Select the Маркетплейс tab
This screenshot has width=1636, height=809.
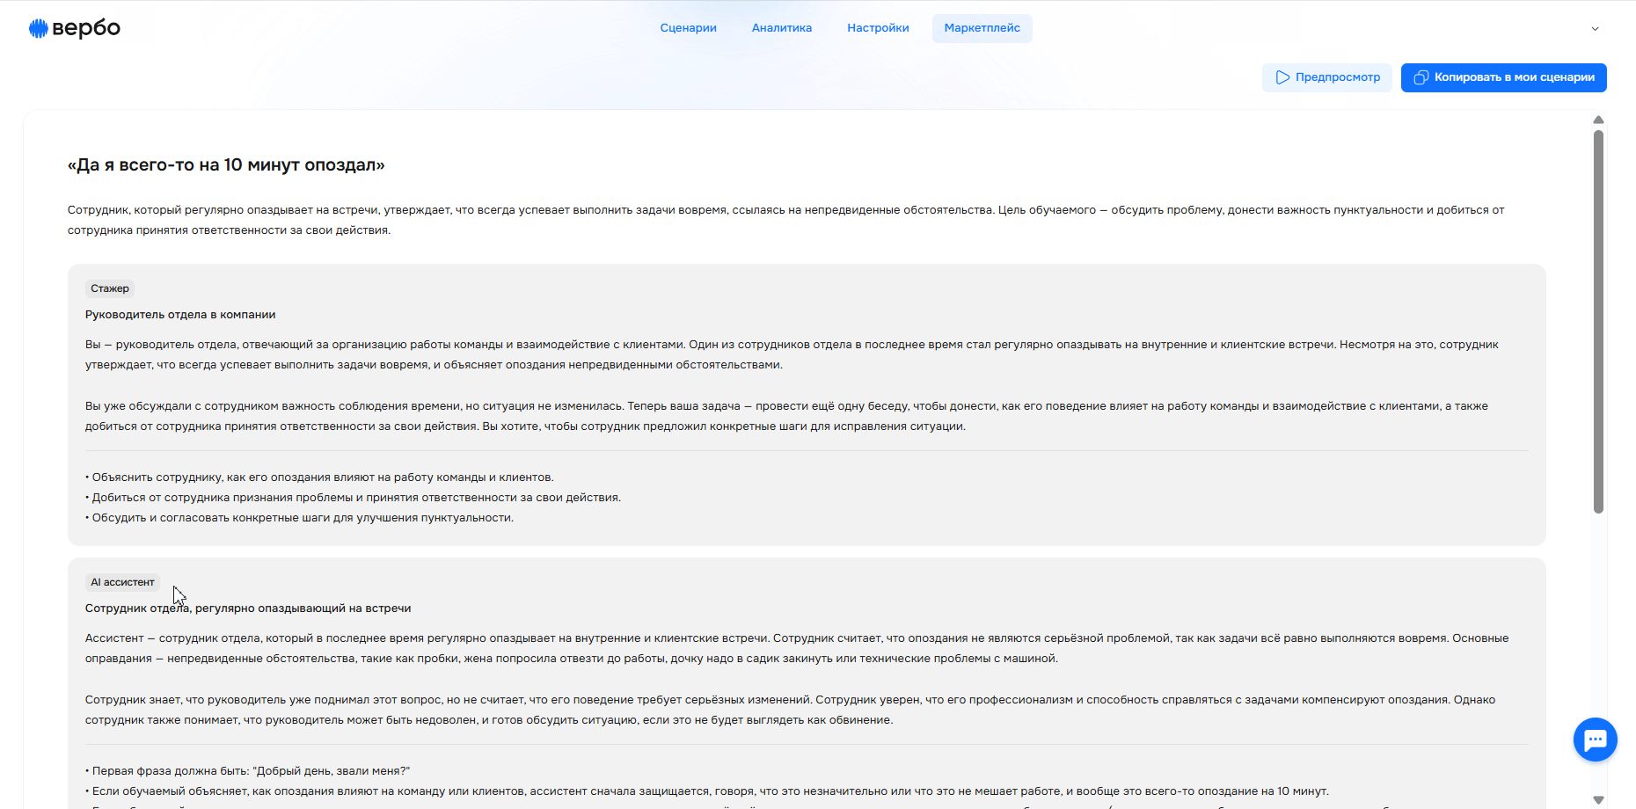(982, 28)
